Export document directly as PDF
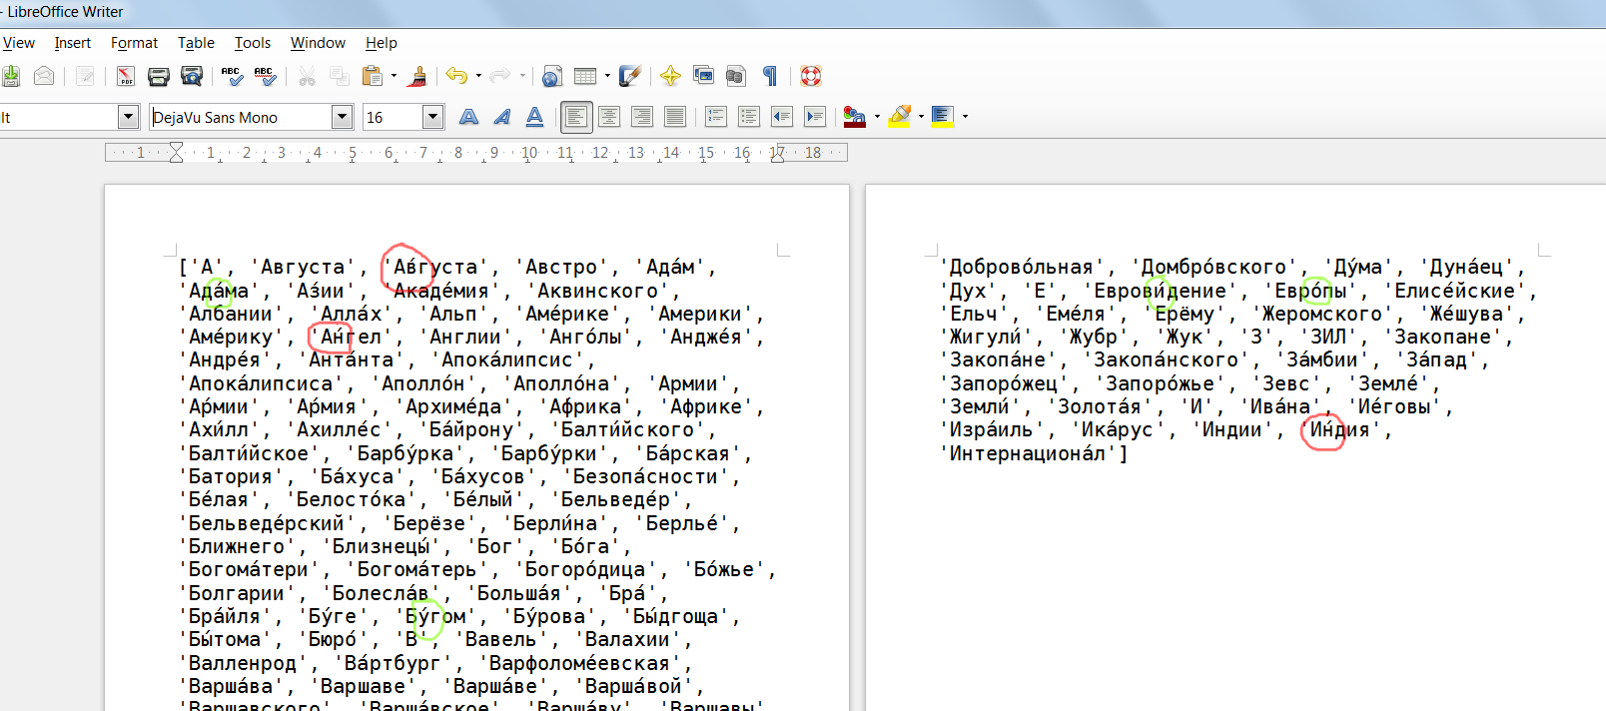Image resolution: width=1606 pixels, height=711 pixels. point(125,76)
